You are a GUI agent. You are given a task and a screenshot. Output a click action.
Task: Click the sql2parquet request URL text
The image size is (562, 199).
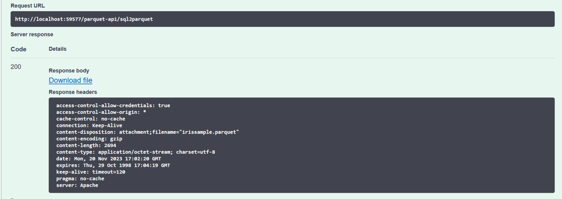pyautogui.click(x=84, y=19)
